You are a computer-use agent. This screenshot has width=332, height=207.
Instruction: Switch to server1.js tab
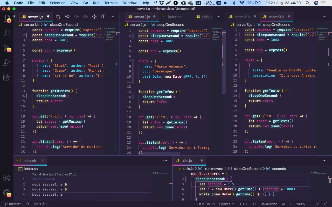coord(36,17)
